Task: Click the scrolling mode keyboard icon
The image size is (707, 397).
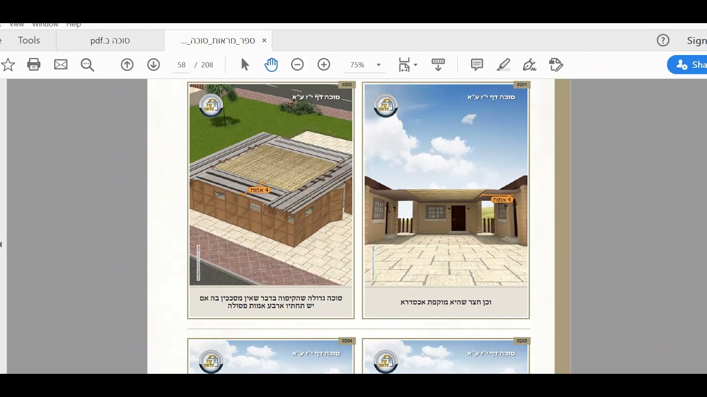Action: point(438,65)
